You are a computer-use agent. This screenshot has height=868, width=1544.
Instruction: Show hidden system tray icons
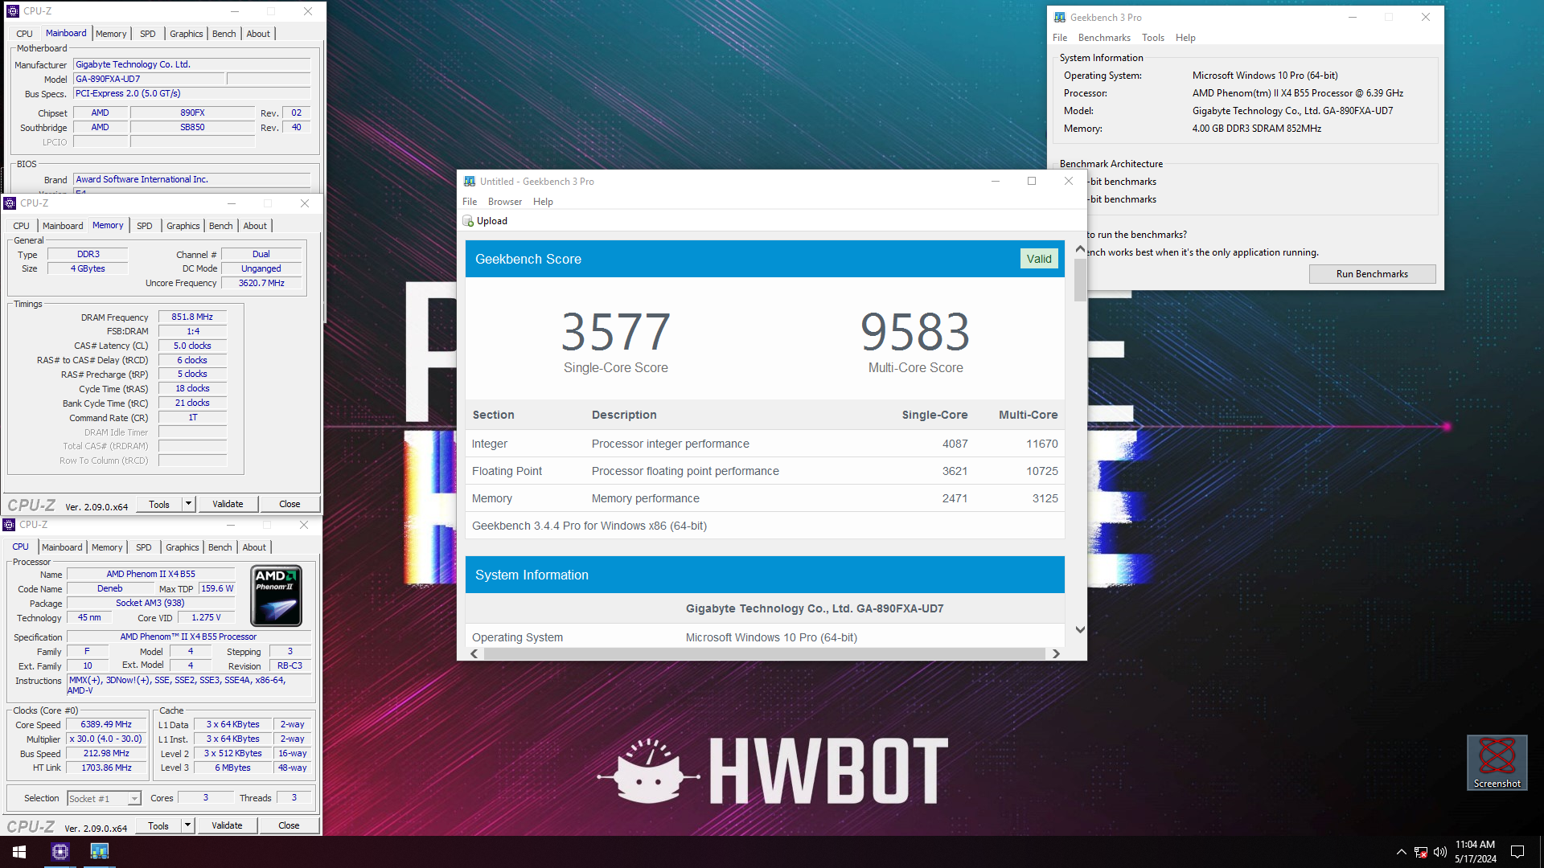(1401, 852)
